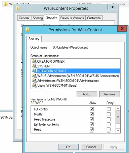Click the CREATOR OWNER user icon
Screen dimensions: 129x153
tap(34, 61)
